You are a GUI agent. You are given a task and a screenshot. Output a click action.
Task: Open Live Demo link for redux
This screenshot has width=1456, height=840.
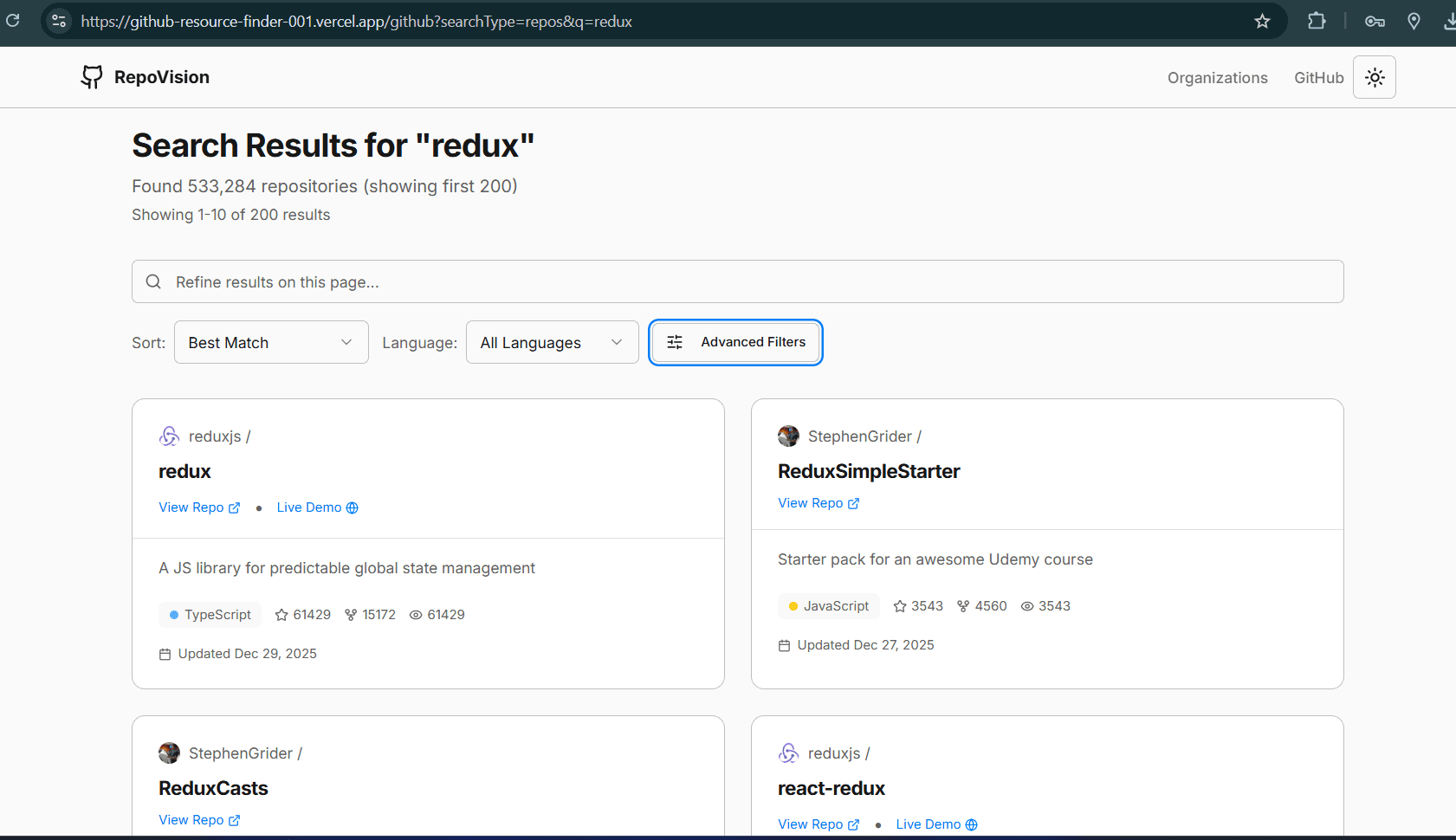pyautogui.click(x=317, y=507)
